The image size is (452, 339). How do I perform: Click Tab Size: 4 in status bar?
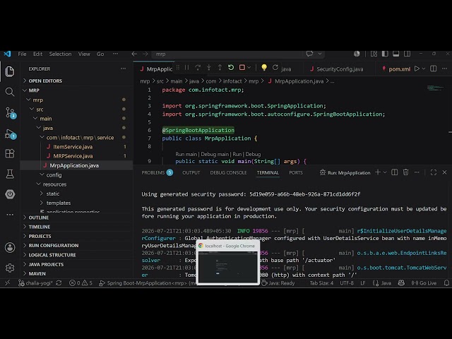321,283
